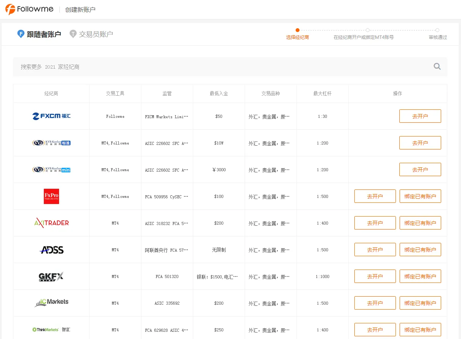Click the GKFX Prime logo
Screen dimensions: 461x339
pos(51,276)
